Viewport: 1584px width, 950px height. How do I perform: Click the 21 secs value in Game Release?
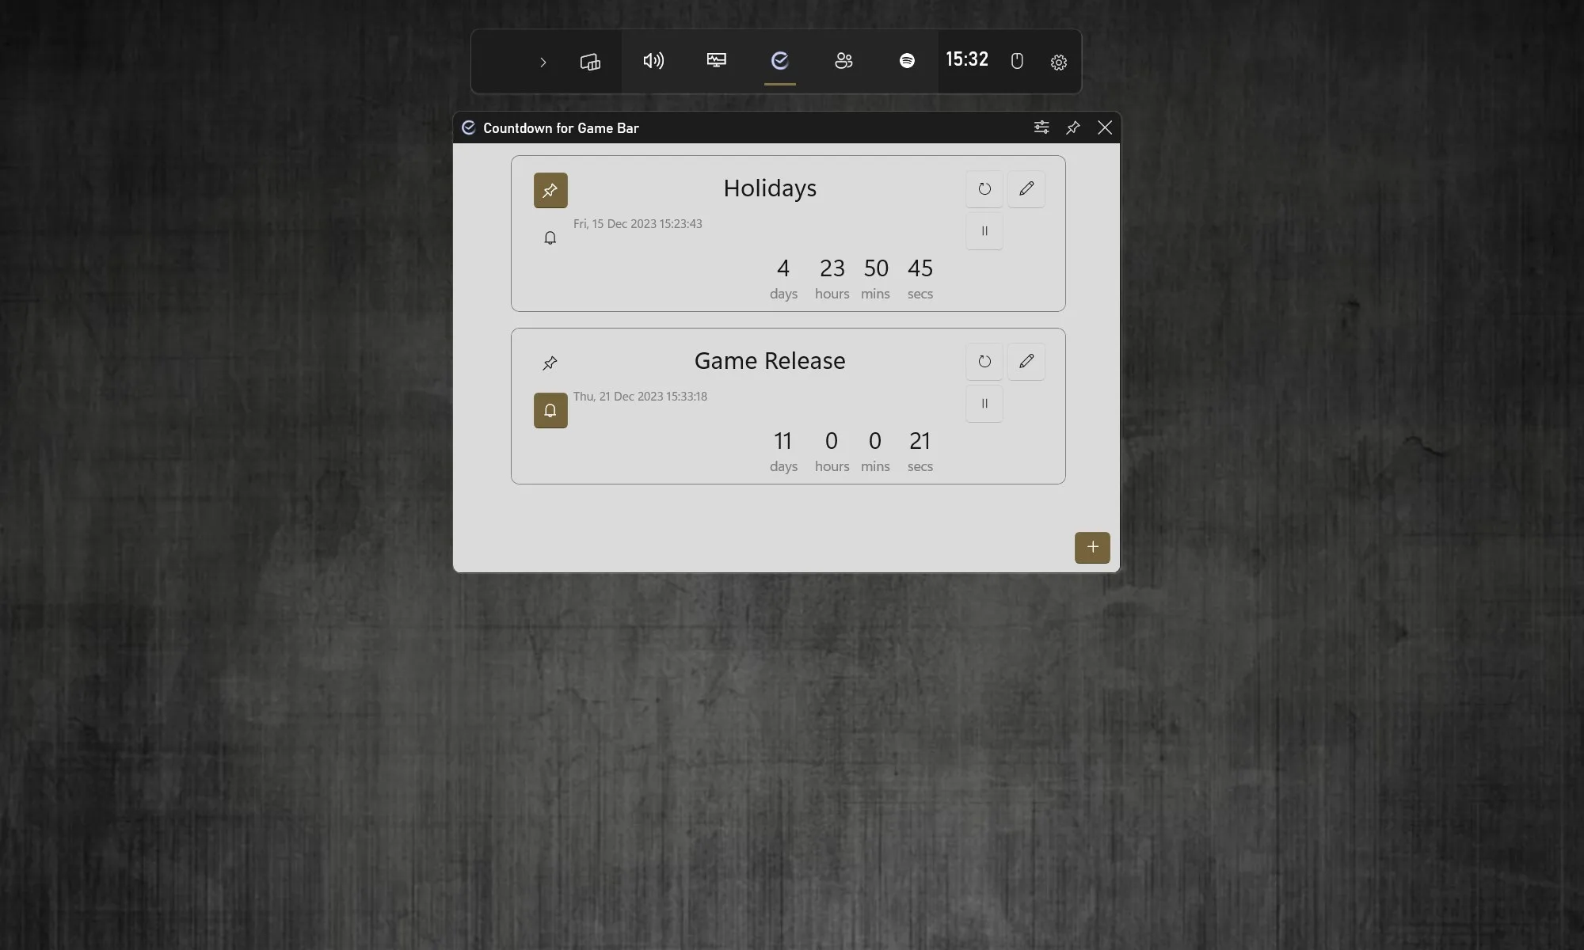[920, 441]
